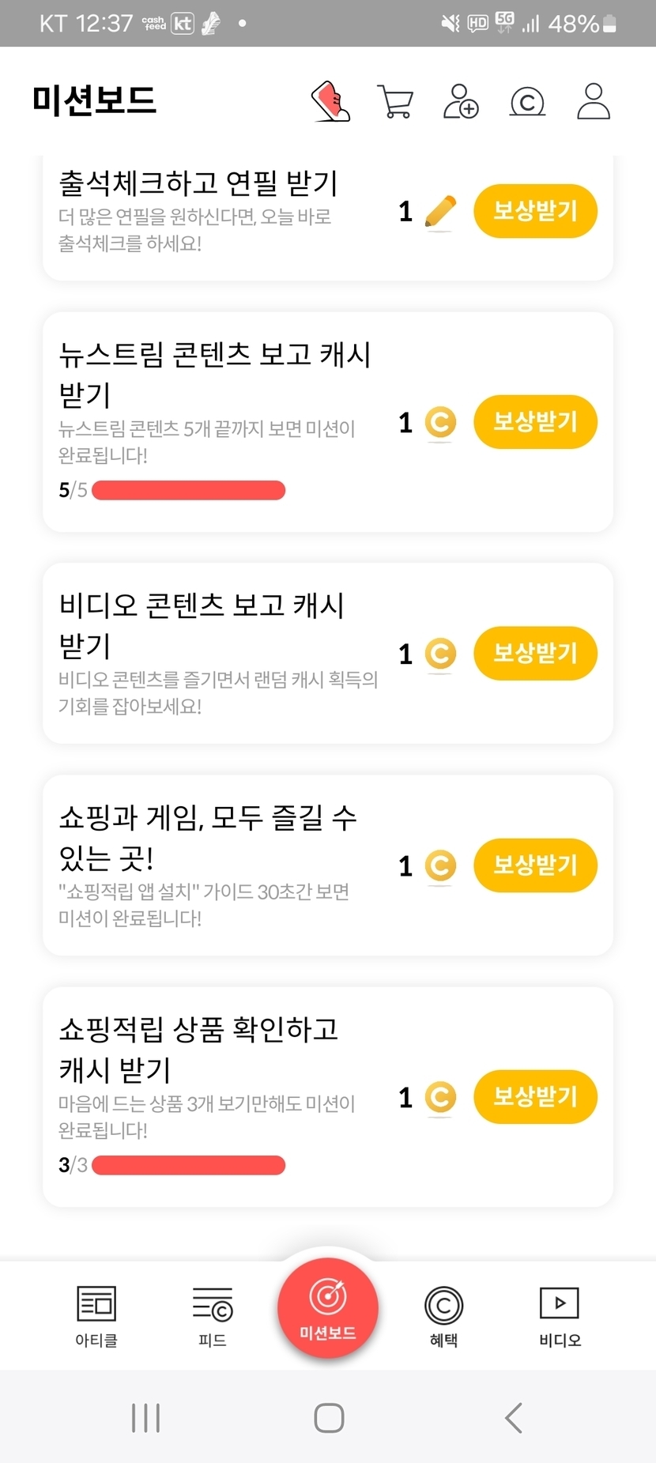The height and width of the screenshot is (1463, 656).
Task: Tap the pencil reward icon
Action: 440,212
